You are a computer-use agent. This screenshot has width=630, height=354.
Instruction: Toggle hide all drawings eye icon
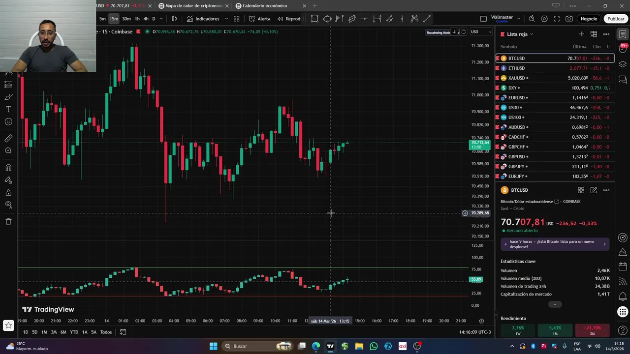pyautogui.click(x=8, y=205)
